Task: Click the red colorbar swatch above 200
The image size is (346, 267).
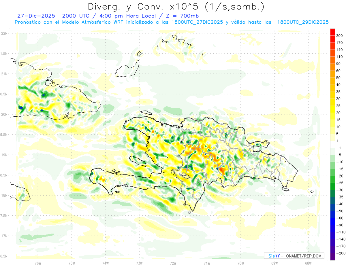Action: pos(332,32)
